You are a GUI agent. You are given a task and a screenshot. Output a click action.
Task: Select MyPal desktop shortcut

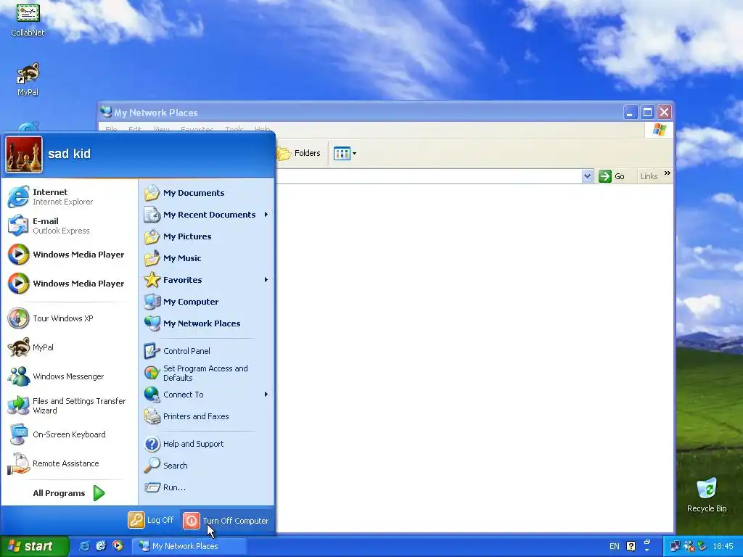pos(28,80)
